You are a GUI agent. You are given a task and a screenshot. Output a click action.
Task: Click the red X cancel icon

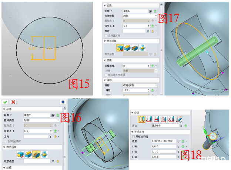click(x=13, y=102)
